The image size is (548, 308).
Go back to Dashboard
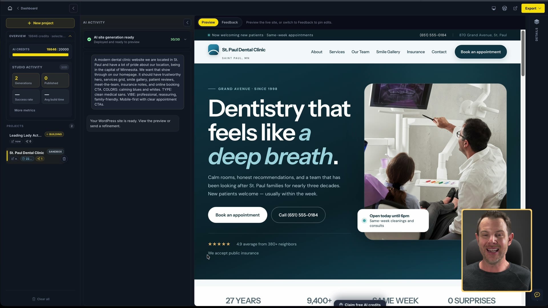(x=27, y=8)
